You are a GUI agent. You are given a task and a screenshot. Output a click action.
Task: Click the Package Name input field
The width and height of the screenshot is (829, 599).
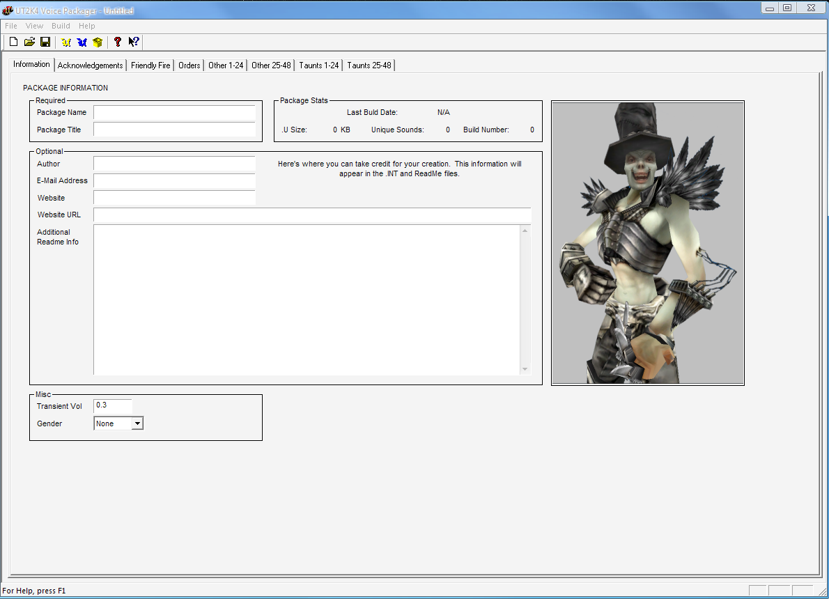tap(174, 113)
